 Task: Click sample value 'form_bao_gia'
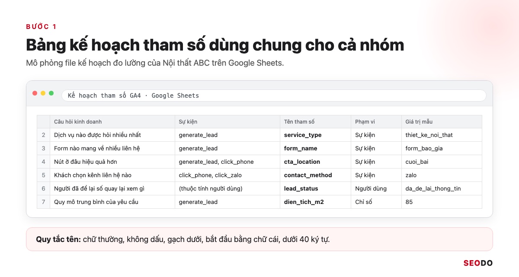[442, 148]
